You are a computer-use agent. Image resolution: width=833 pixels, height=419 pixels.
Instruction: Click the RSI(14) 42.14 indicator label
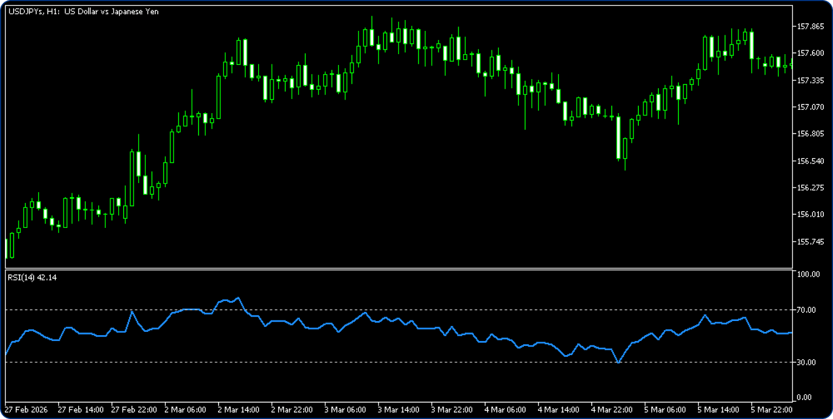pos(32,278)
